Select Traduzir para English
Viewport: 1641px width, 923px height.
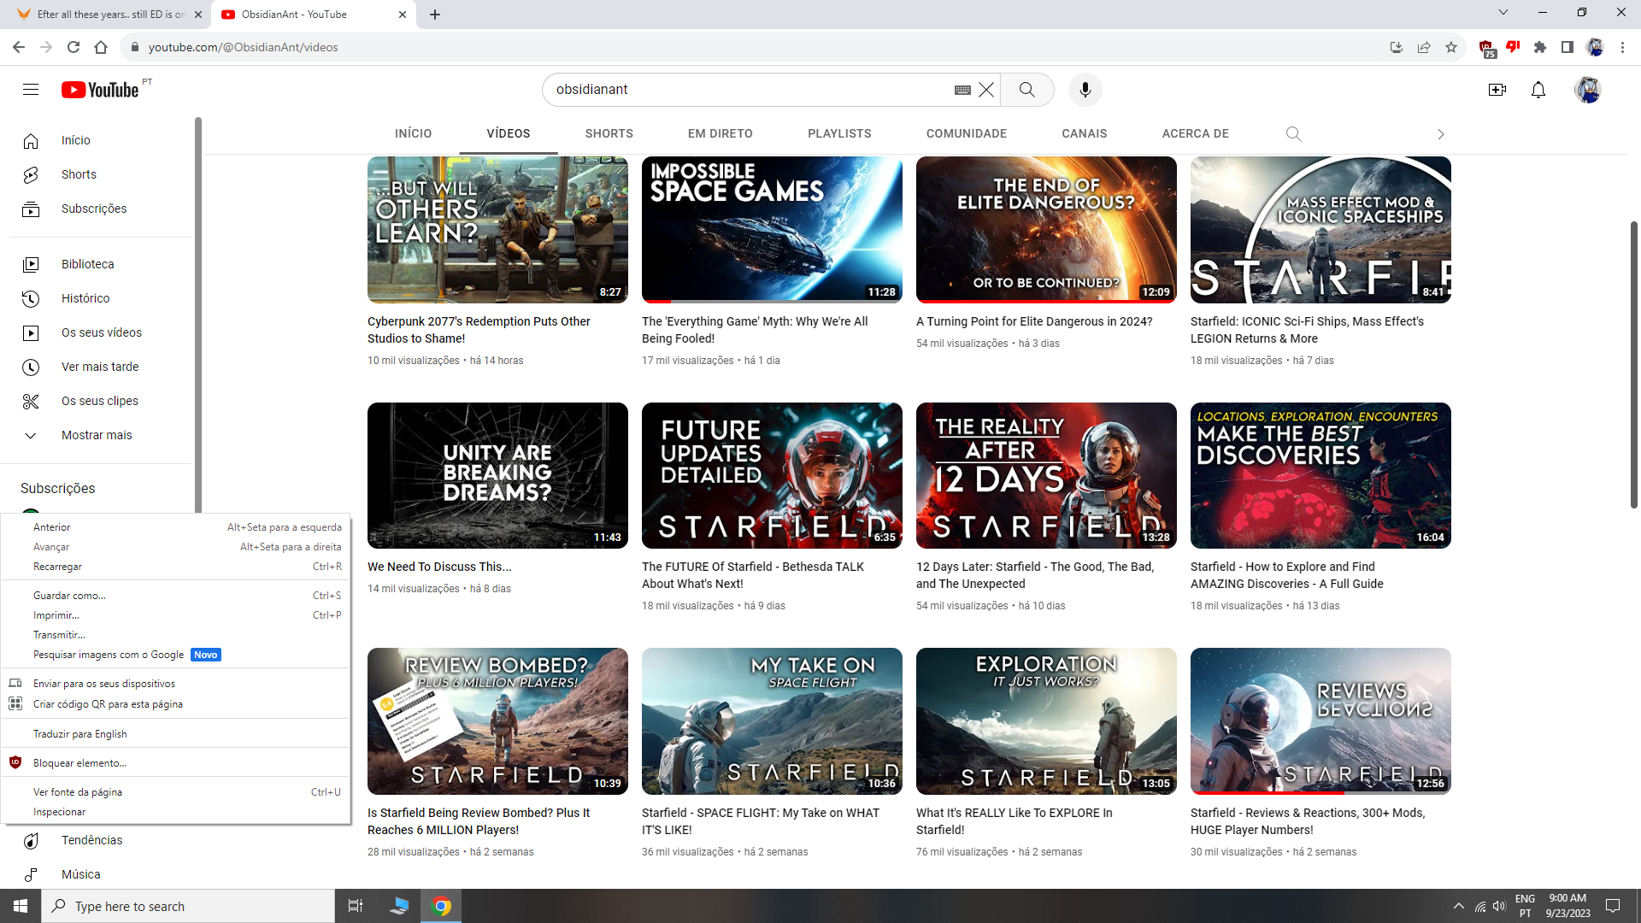tap(175, 734)
